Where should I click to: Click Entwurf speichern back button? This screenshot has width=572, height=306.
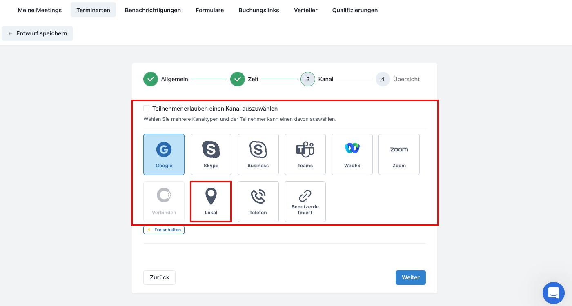tap(38, 33)
